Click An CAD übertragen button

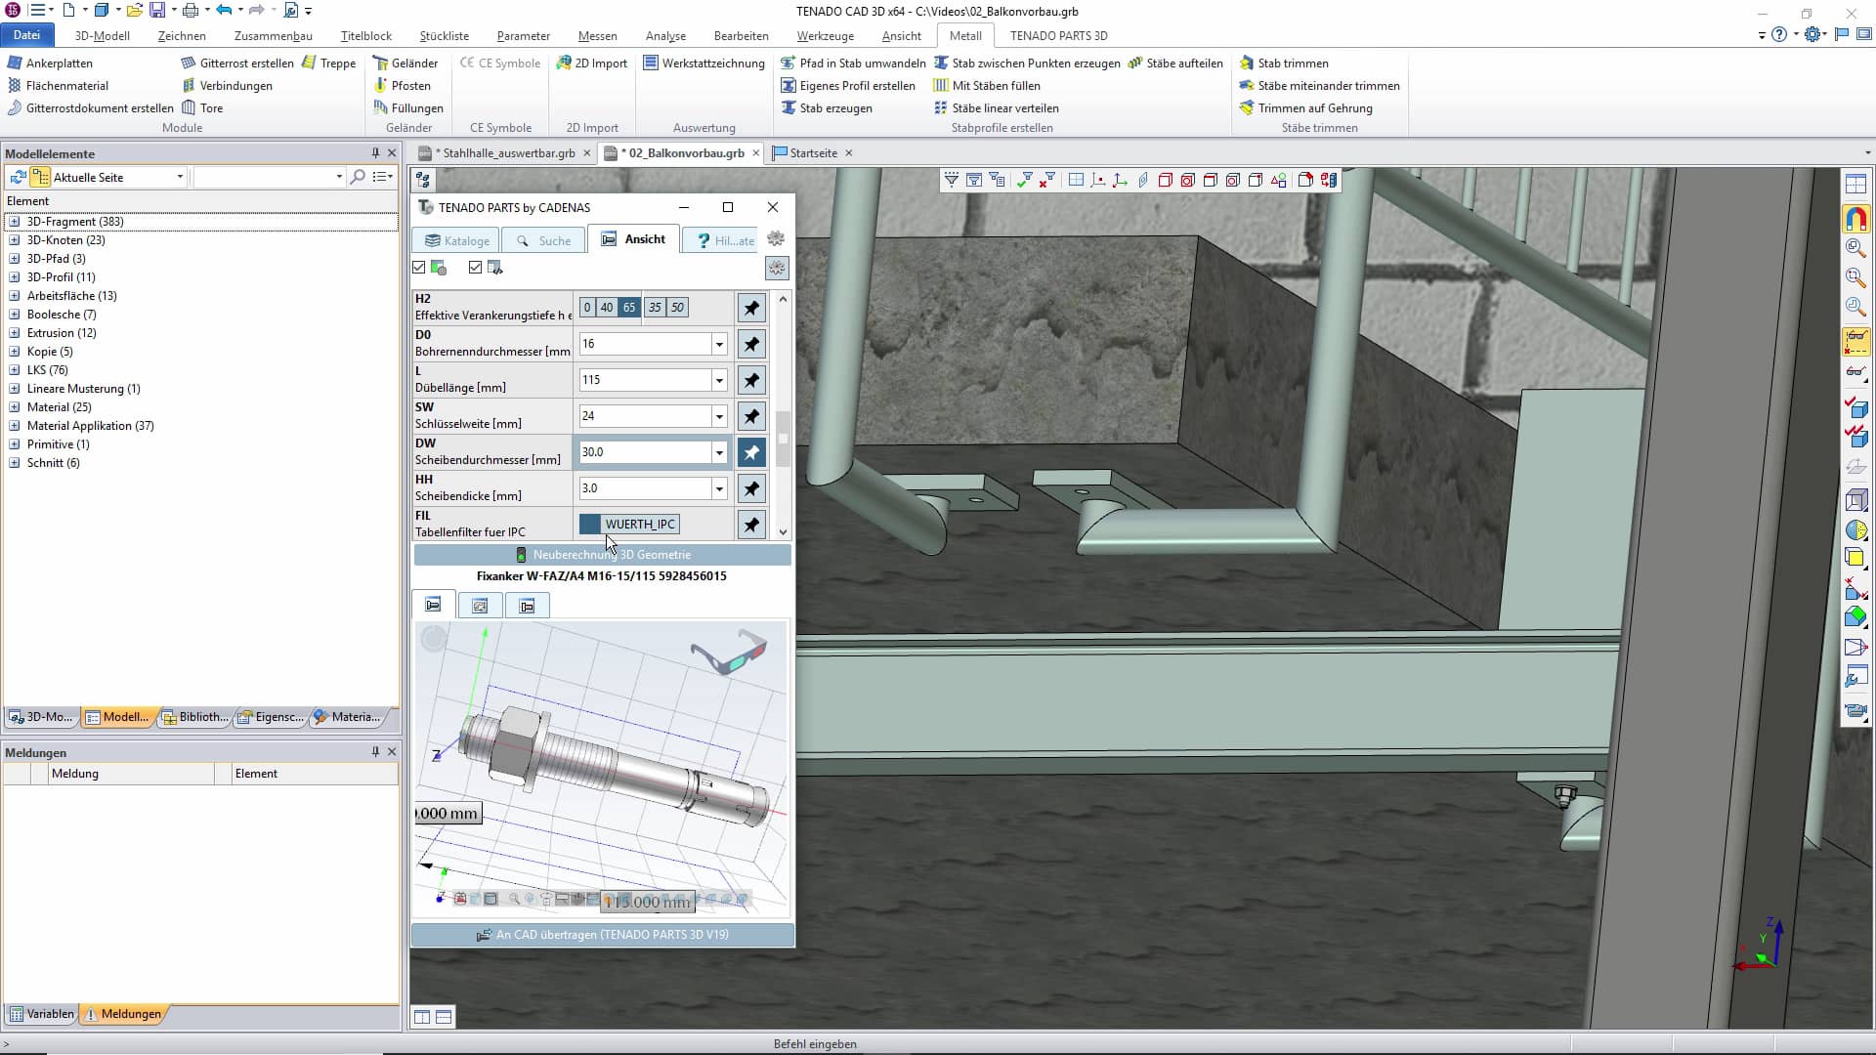click(x=603, y=935)
